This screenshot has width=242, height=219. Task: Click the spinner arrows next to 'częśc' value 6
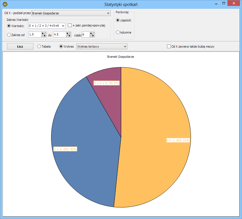pos(92,35)
